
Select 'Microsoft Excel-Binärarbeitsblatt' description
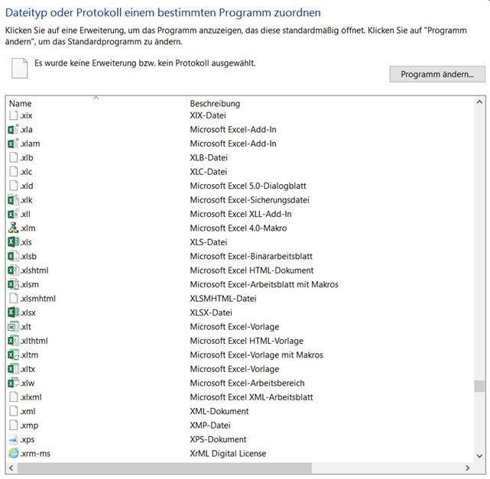point(251,256)
